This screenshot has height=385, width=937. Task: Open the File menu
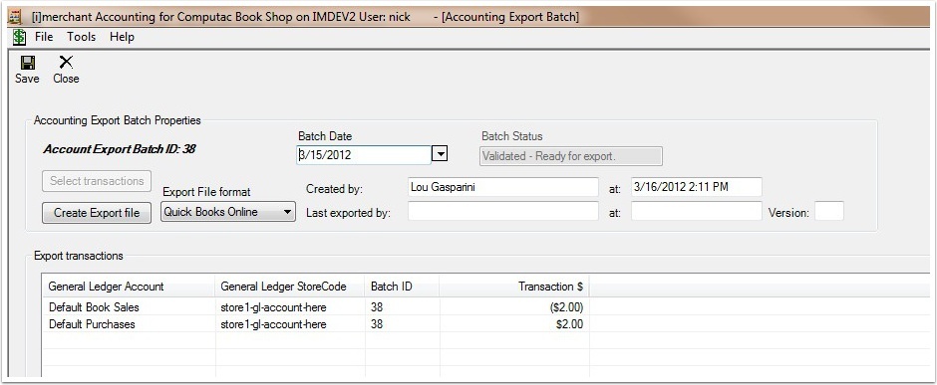coord(44,37)
